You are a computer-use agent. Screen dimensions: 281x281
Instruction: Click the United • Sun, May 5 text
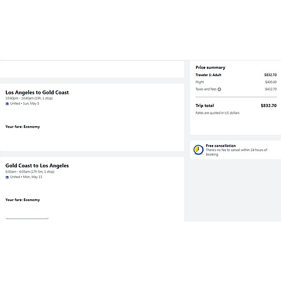click(24, 104)
